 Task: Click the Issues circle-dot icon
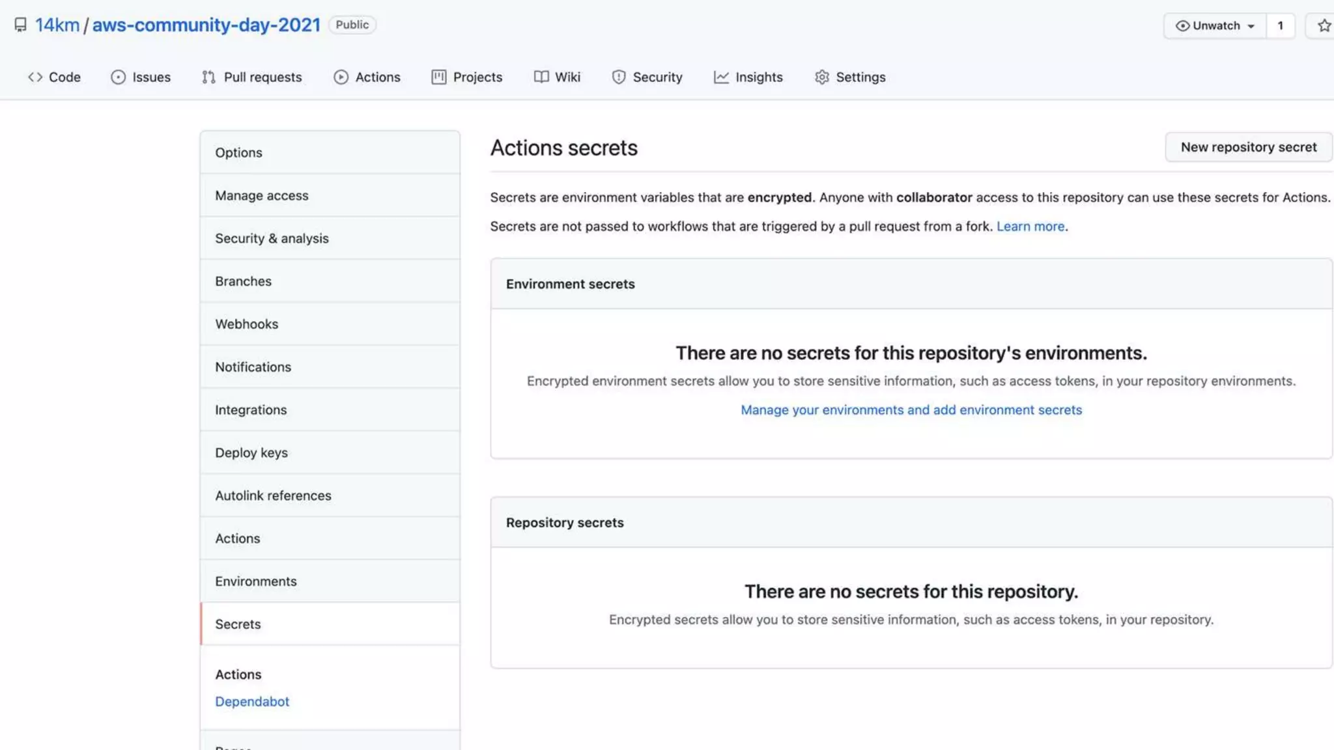tap(118, 77)
